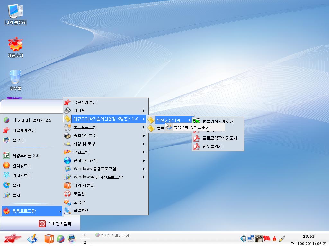This screenshot has height=246, width=329.
Task: Select 직결체계갱신 at top of applications submenu
Action: pyautogui.click(x=105, y=102)
